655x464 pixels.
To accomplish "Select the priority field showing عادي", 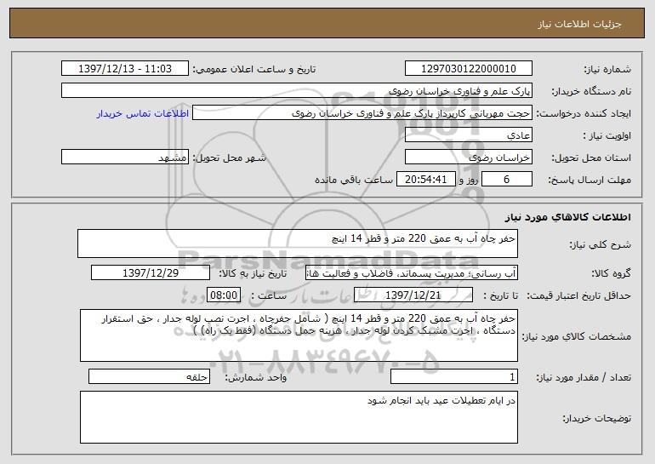I will point(468,135).
